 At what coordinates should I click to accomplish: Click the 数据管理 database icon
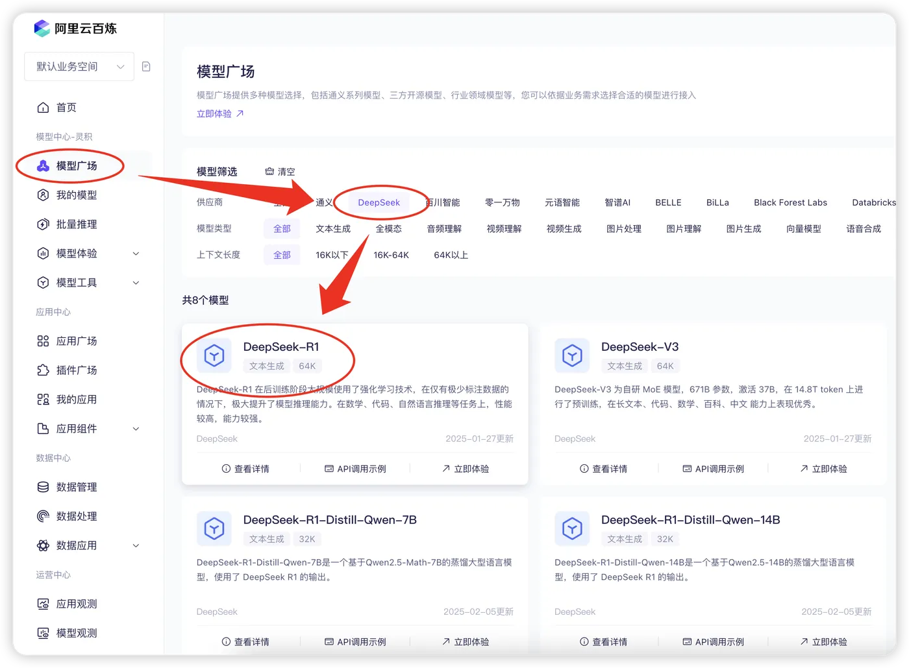click(43, 487)
